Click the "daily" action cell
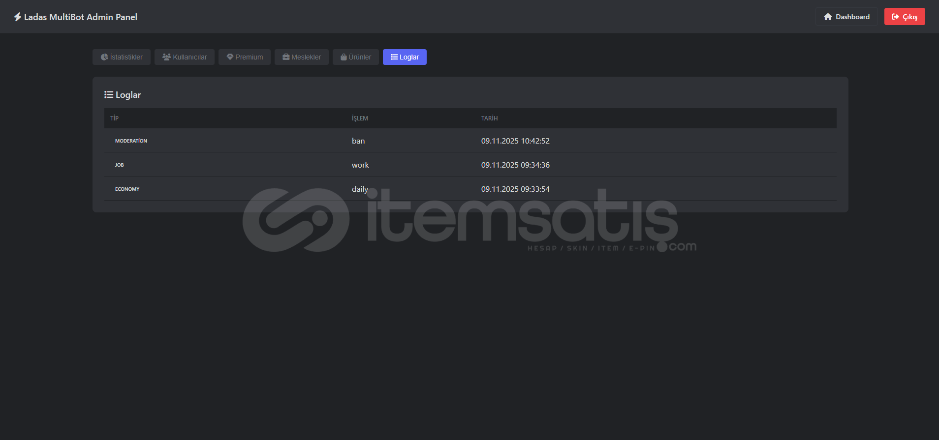 tap(360, 189)
